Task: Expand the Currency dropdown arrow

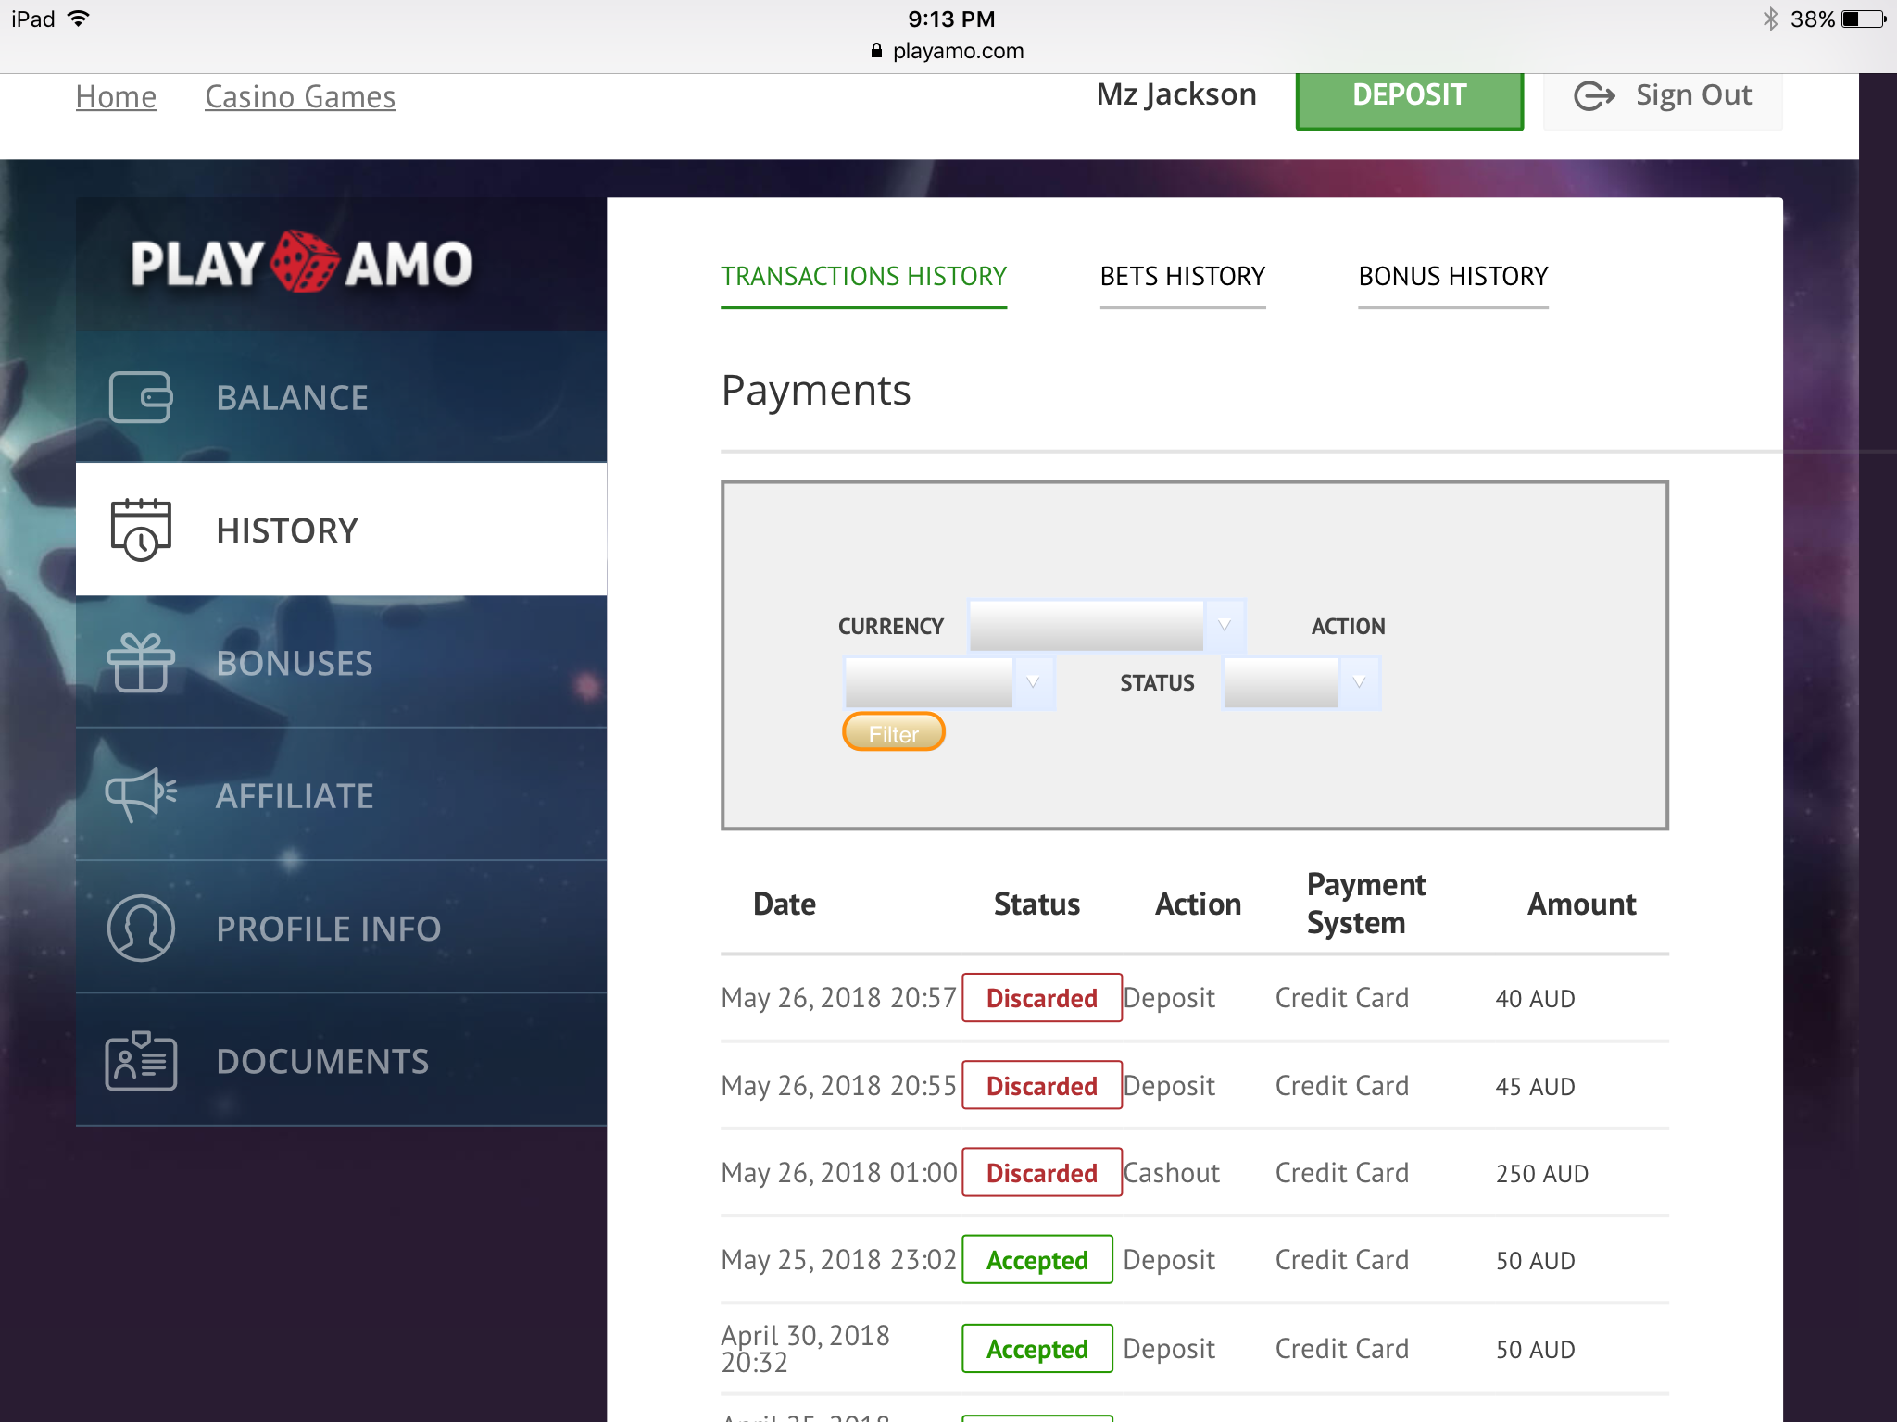Action: click(1225, 626)
